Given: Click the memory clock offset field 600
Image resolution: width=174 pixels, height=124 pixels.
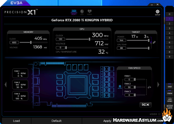Looking at the screenshot, I should [x=14, y=42].
